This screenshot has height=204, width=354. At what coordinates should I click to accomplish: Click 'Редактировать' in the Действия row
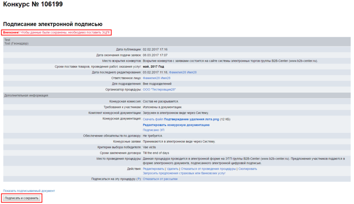click(153, 169)
